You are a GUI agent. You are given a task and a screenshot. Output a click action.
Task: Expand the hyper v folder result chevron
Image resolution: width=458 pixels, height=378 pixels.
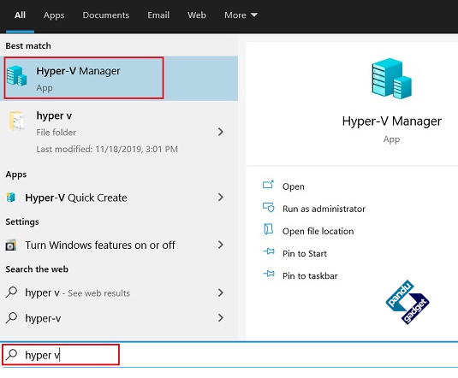(x=221, y=132)
